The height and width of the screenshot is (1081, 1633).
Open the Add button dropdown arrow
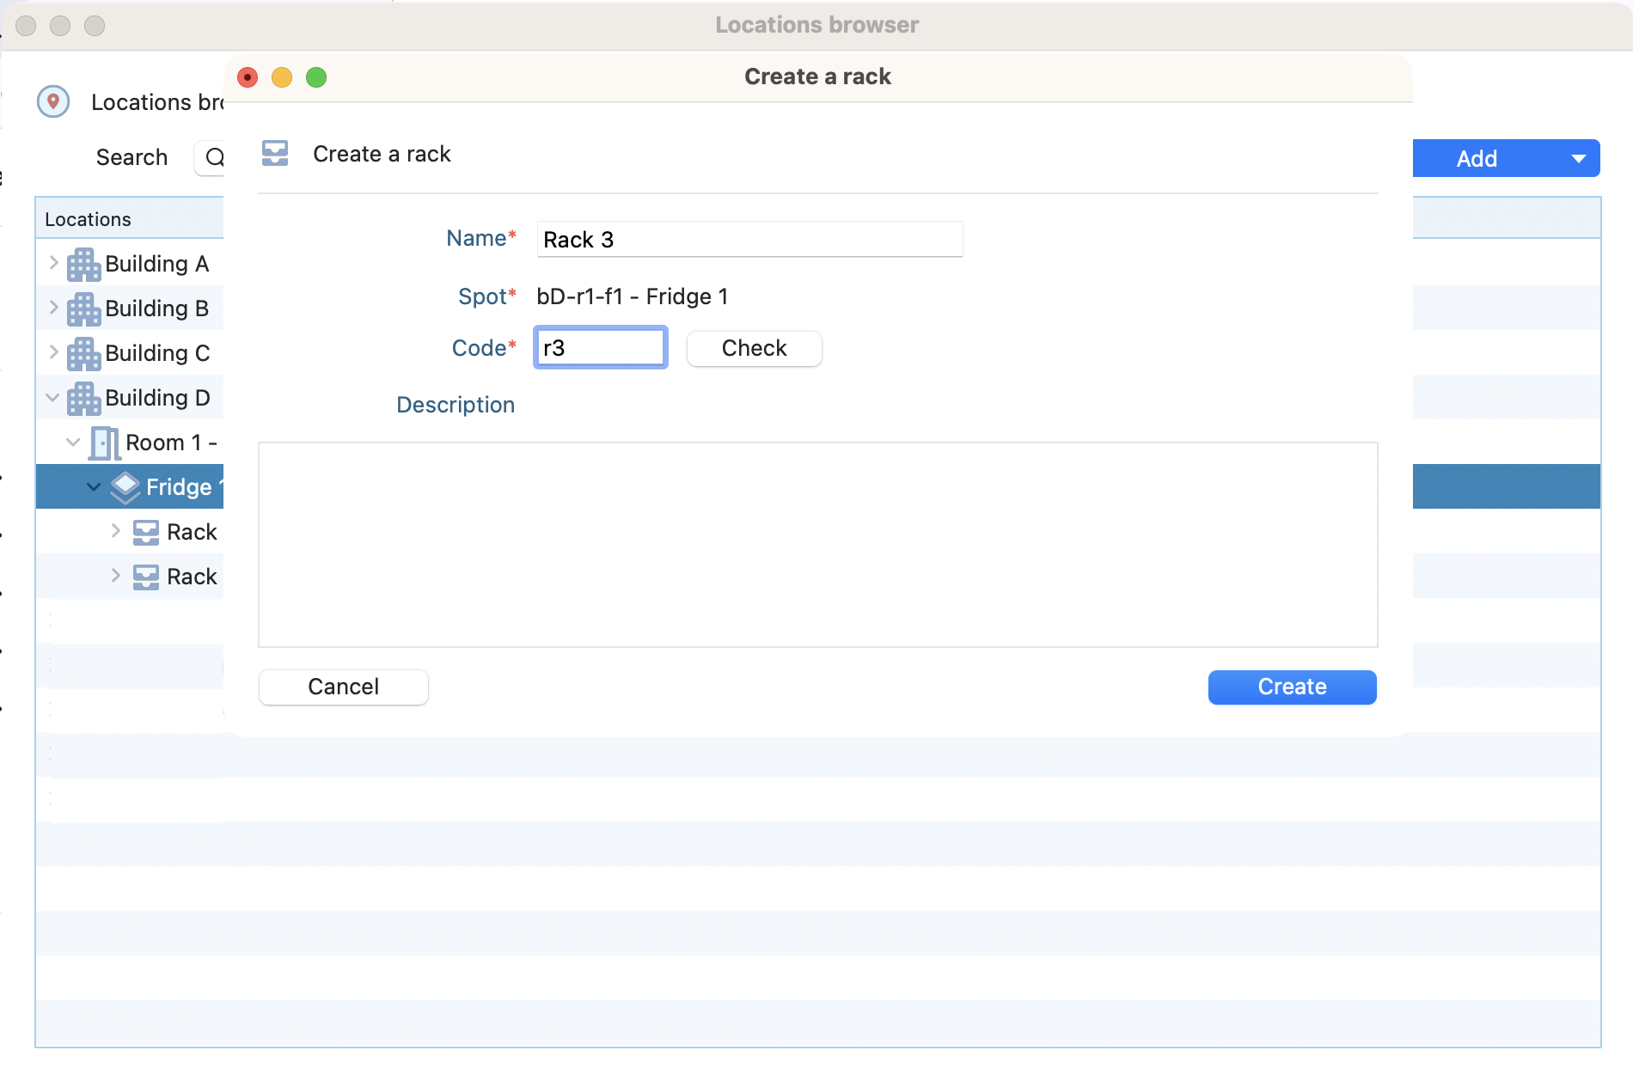tap(1578, 159)
